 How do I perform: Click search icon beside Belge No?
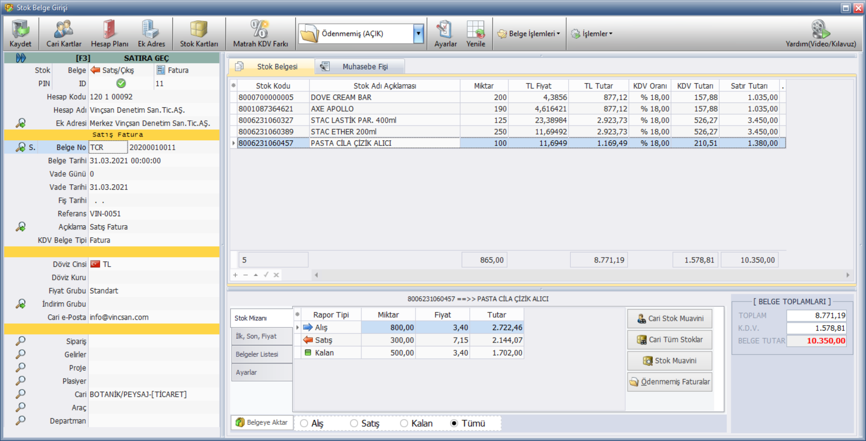point(21,147)
